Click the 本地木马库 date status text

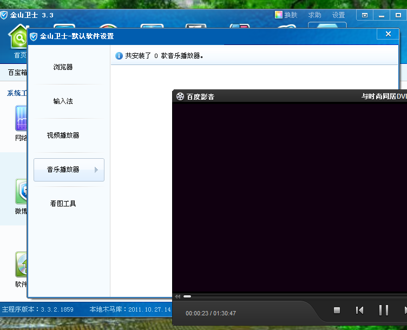pos(130,309)
